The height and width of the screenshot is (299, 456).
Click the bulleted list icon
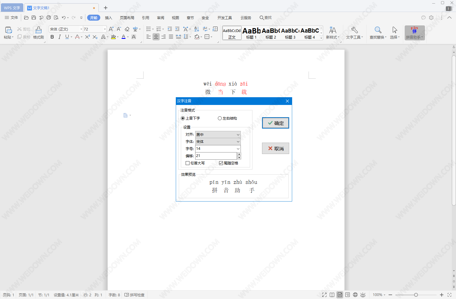149,29
